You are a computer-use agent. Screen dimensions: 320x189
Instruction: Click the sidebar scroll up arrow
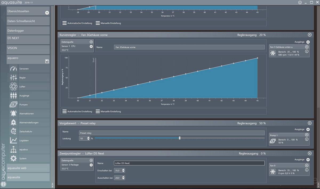(52, 183)
